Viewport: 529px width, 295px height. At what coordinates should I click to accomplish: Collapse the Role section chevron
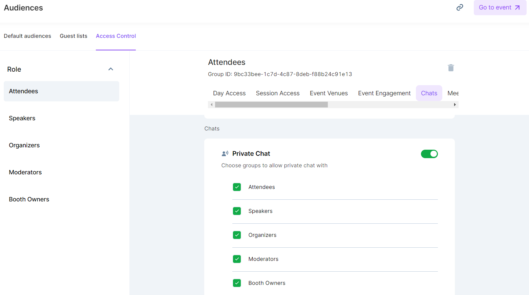point(111,69)
